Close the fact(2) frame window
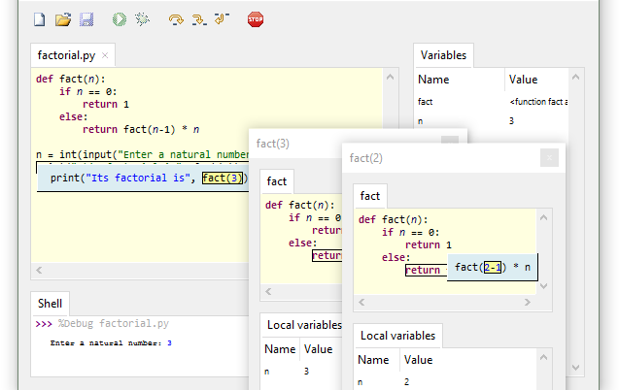The image size is (619, 390). click(549, 157)
